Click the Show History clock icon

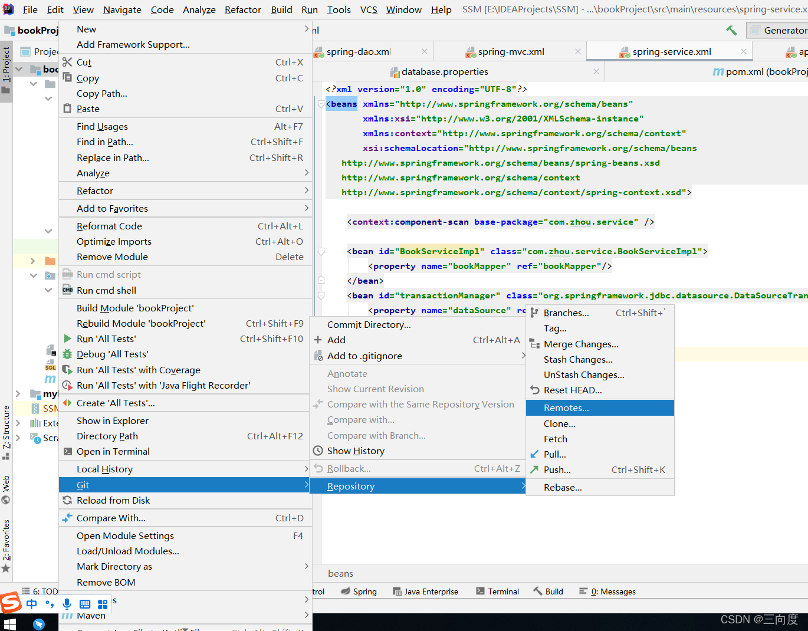tap(318, 451)
